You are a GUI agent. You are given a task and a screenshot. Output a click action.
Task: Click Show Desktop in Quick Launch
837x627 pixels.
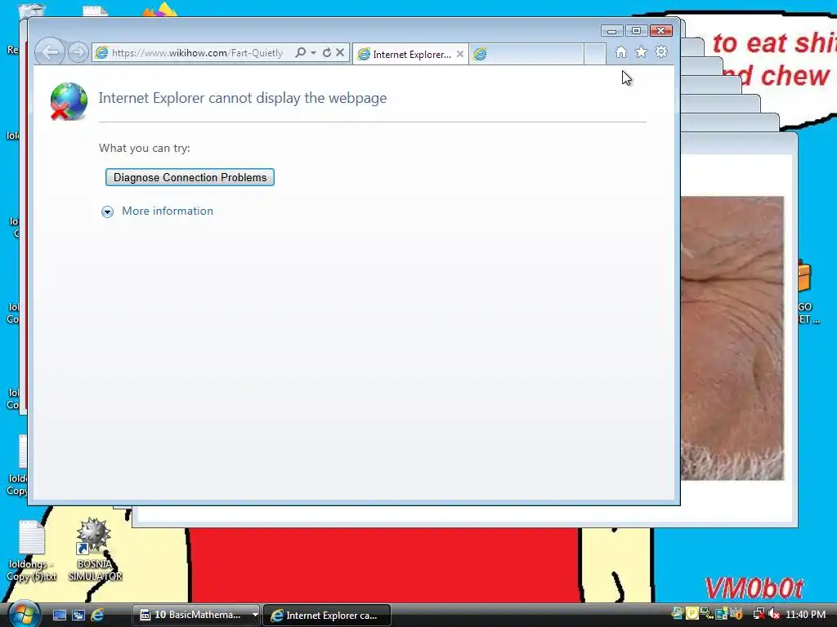(x=59, y=616)
